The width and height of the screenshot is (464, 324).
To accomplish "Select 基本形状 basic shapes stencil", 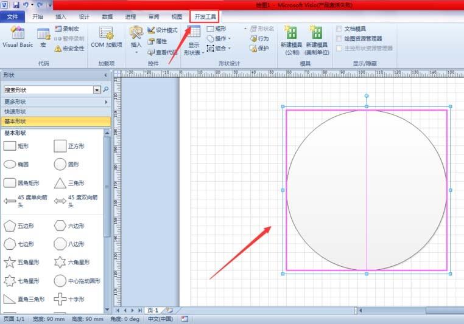I will click(55, 121).
